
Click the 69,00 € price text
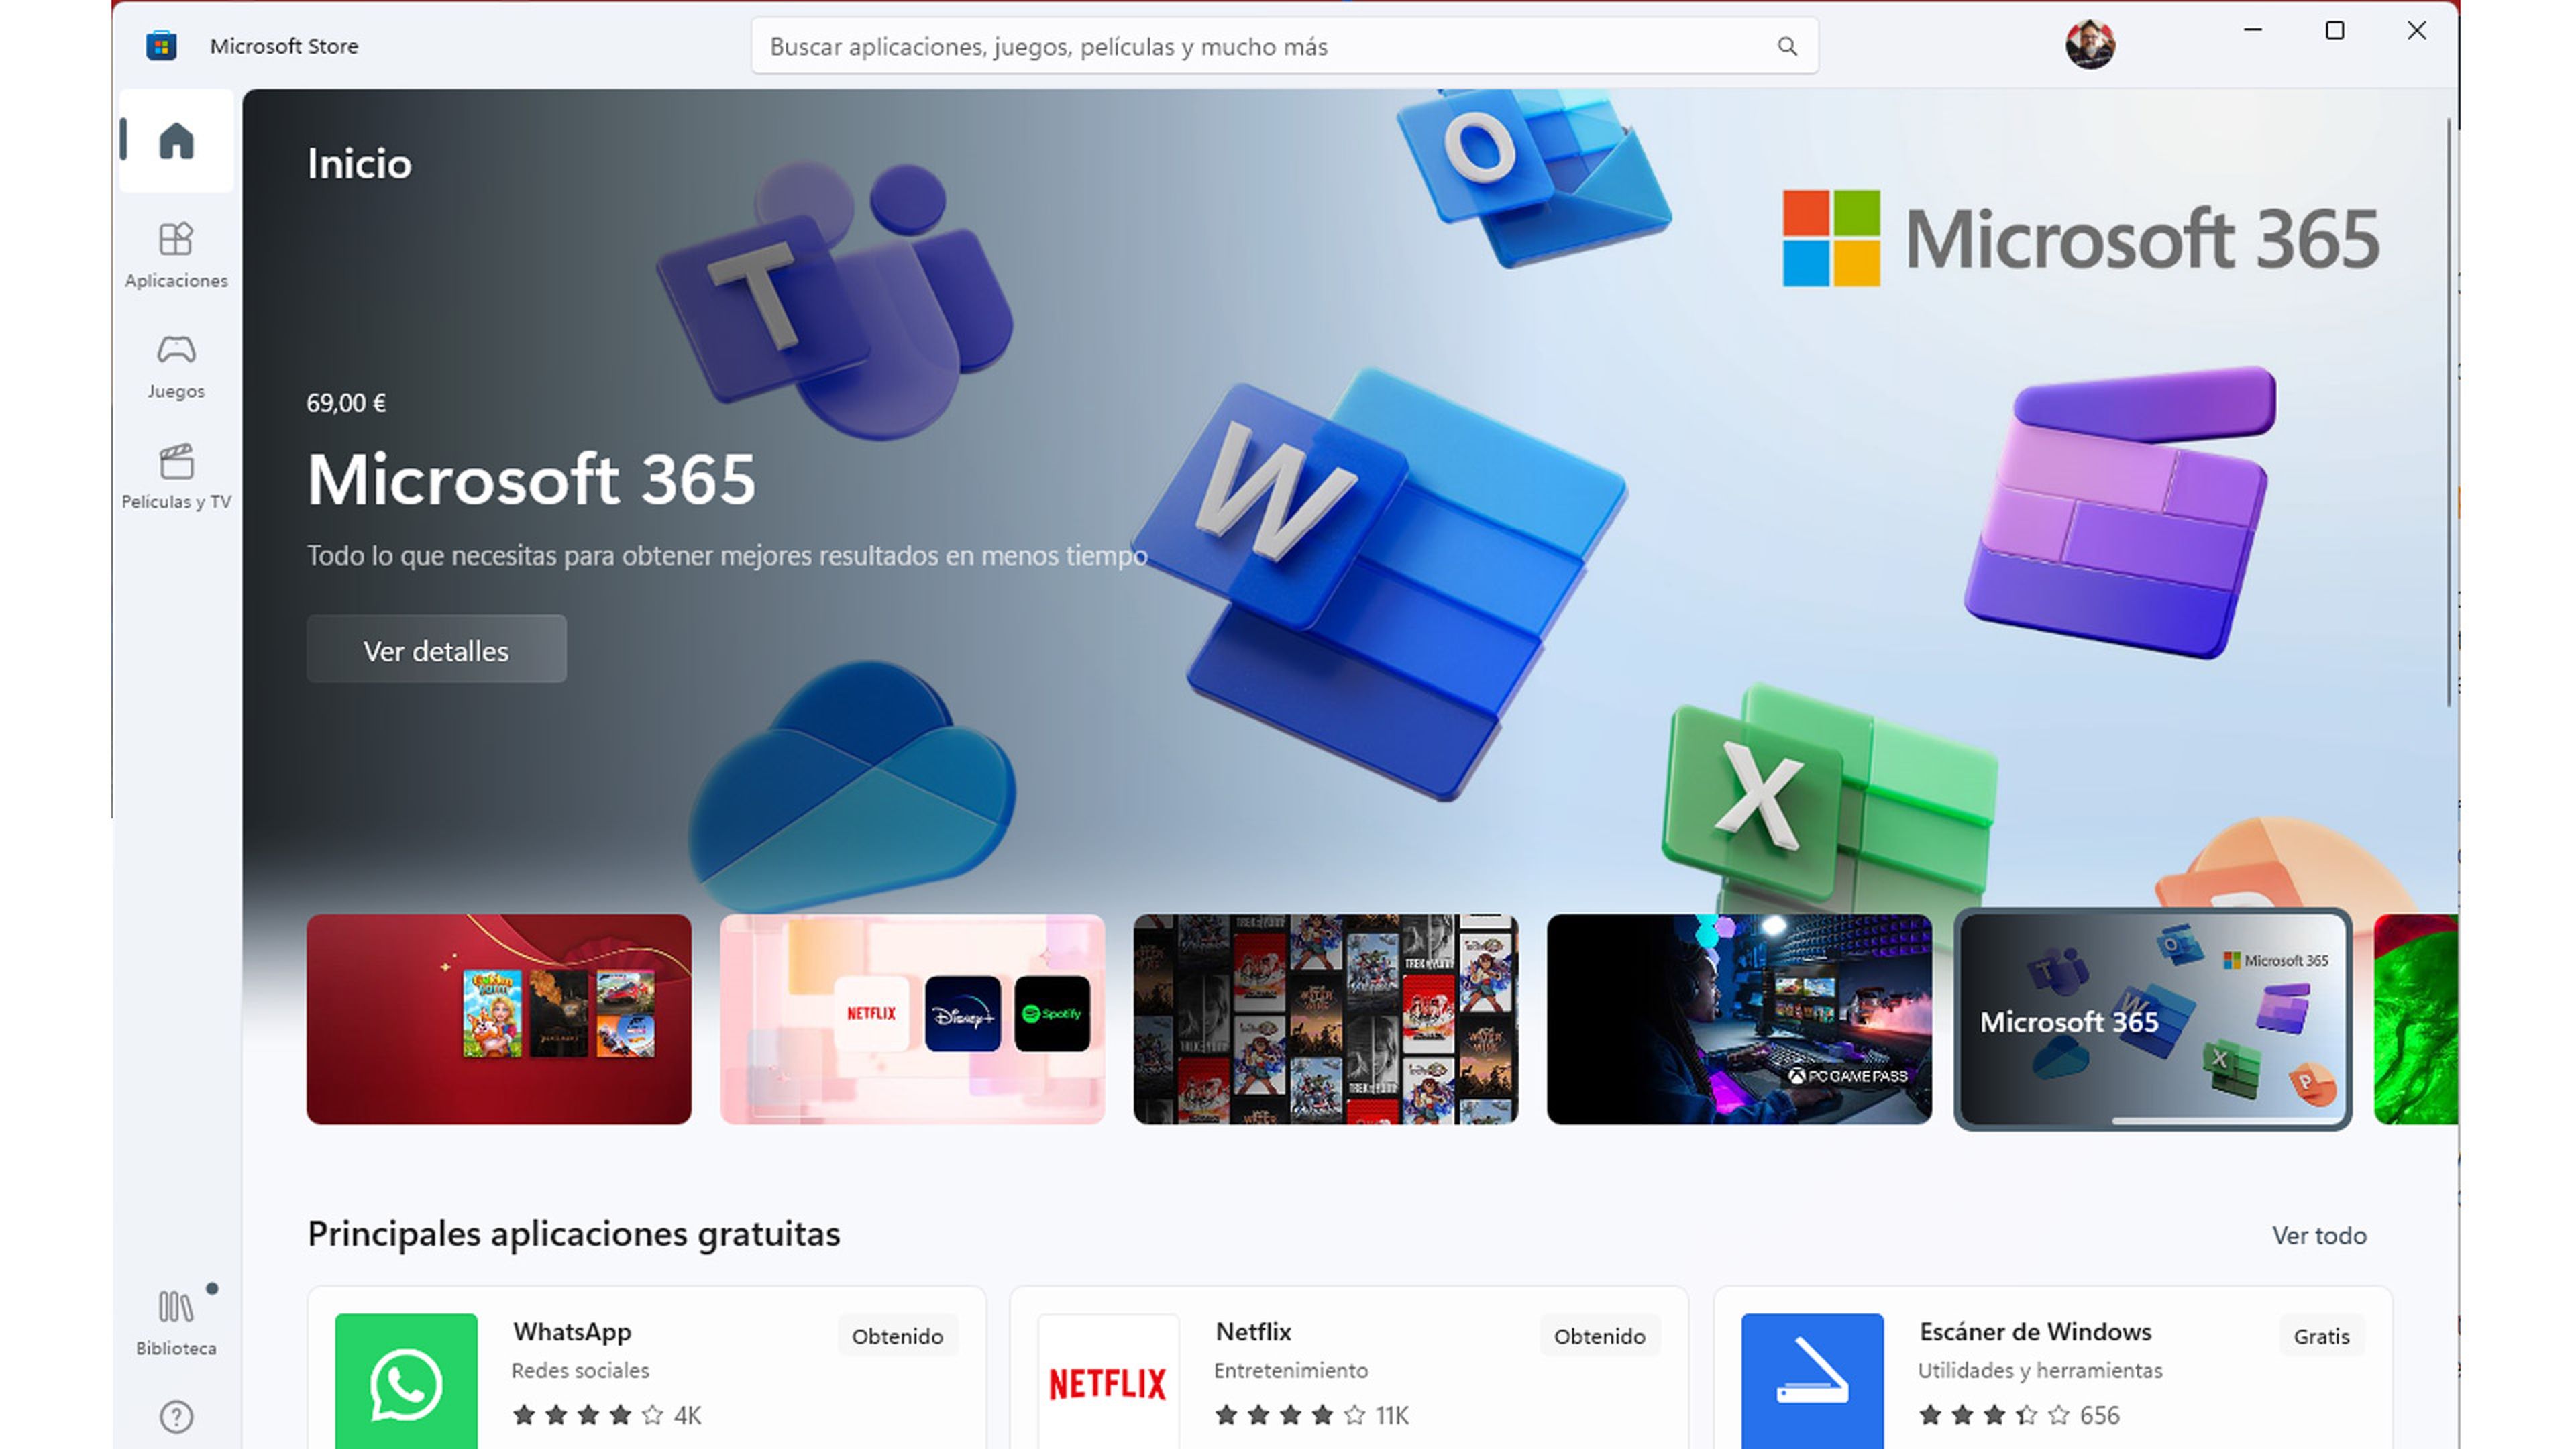pos(346,403)
